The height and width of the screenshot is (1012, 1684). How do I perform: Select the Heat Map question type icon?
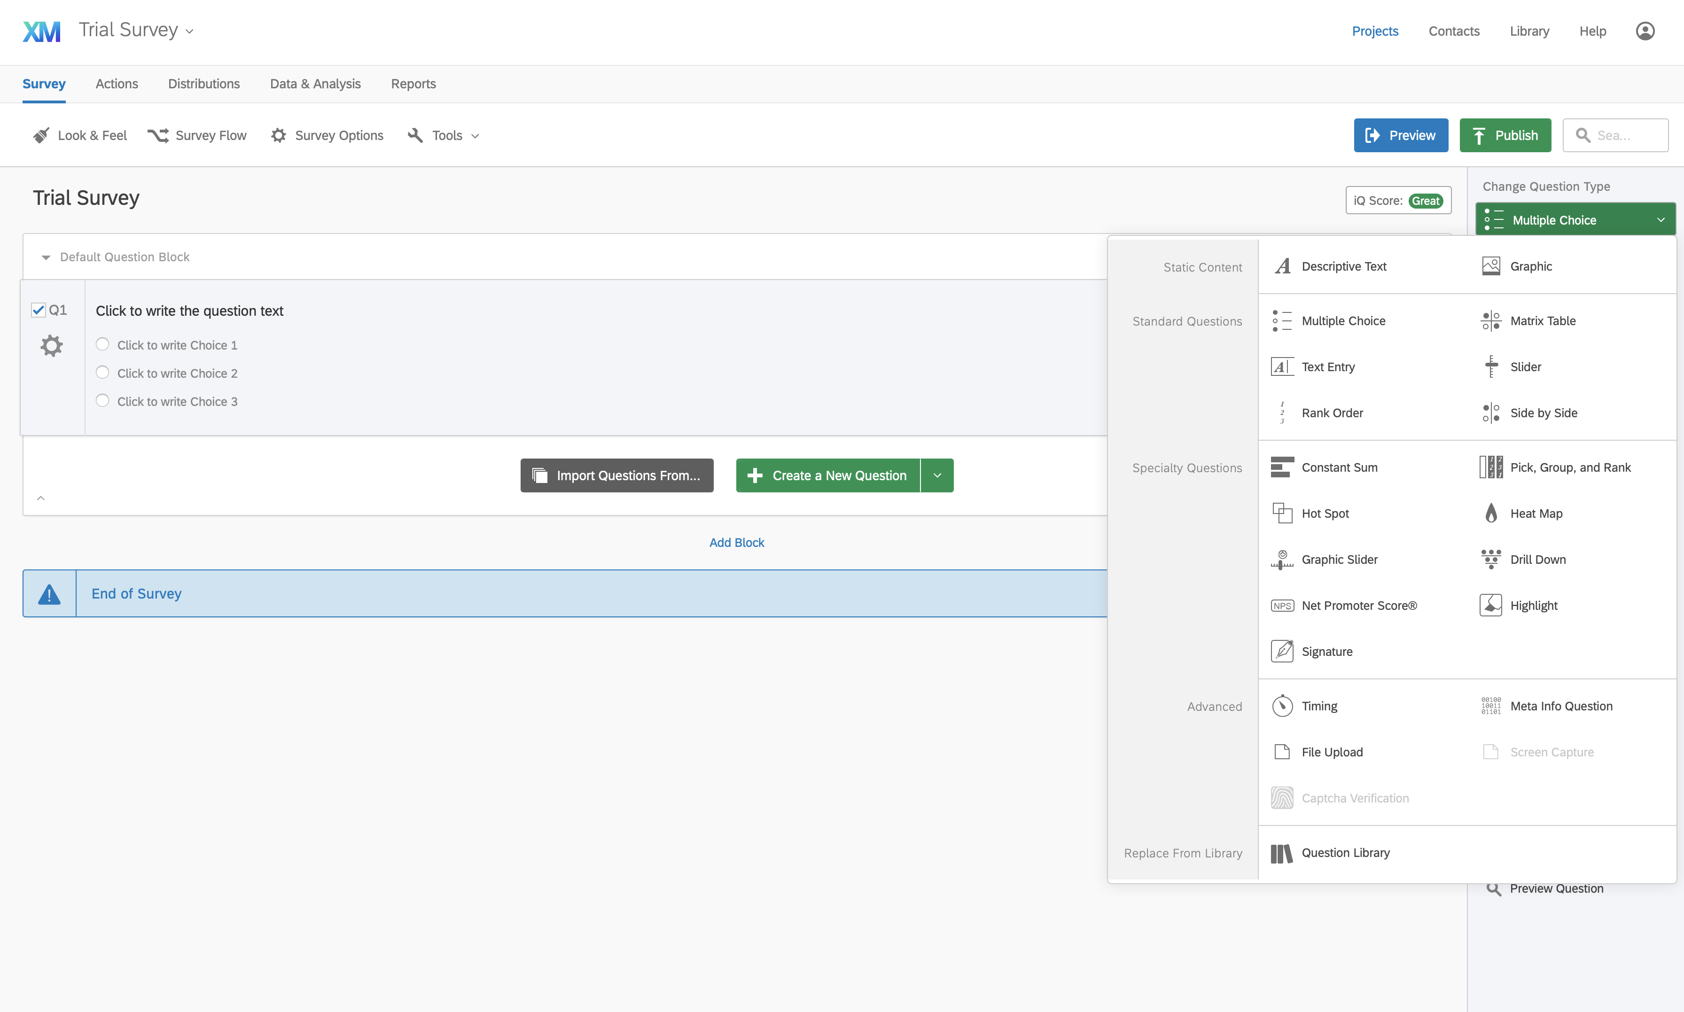pos(1491,514)
